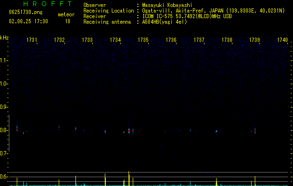Click the gray frequency range bar on left
Image resolution: width=293 pixels, height=186 pixels.
click(x=9, y=133)
